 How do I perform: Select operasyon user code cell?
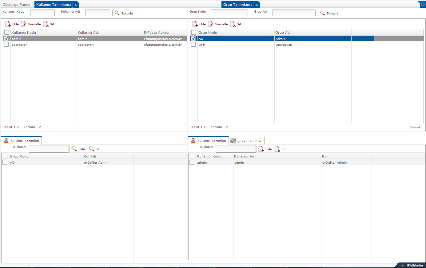(44, 45)
